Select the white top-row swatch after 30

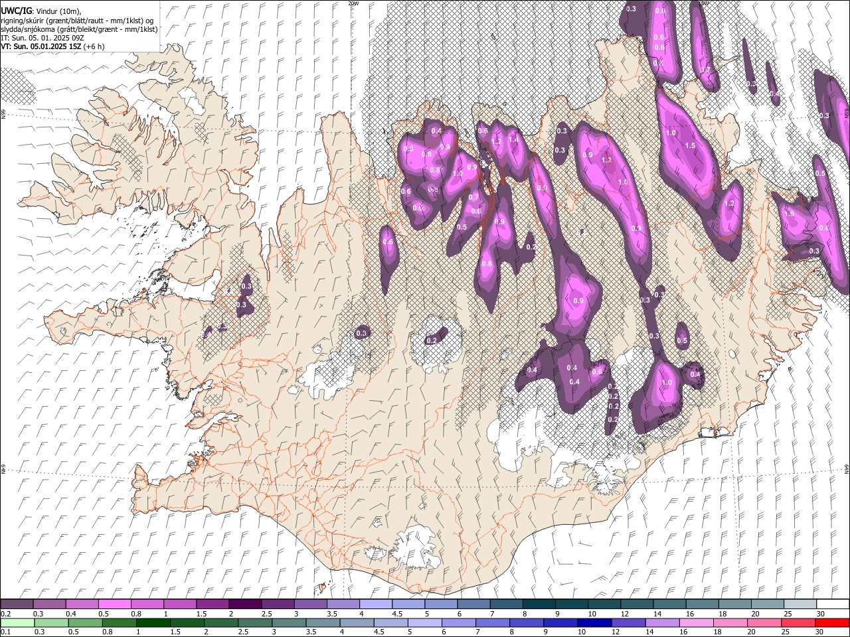(x=833, y=604)
